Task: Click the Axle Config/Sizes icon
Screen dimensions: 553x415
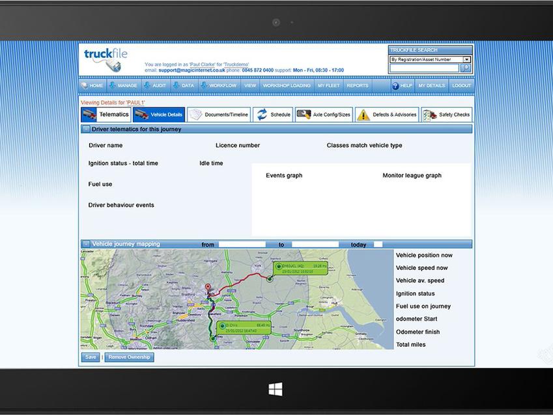Action: click(304, 114)
